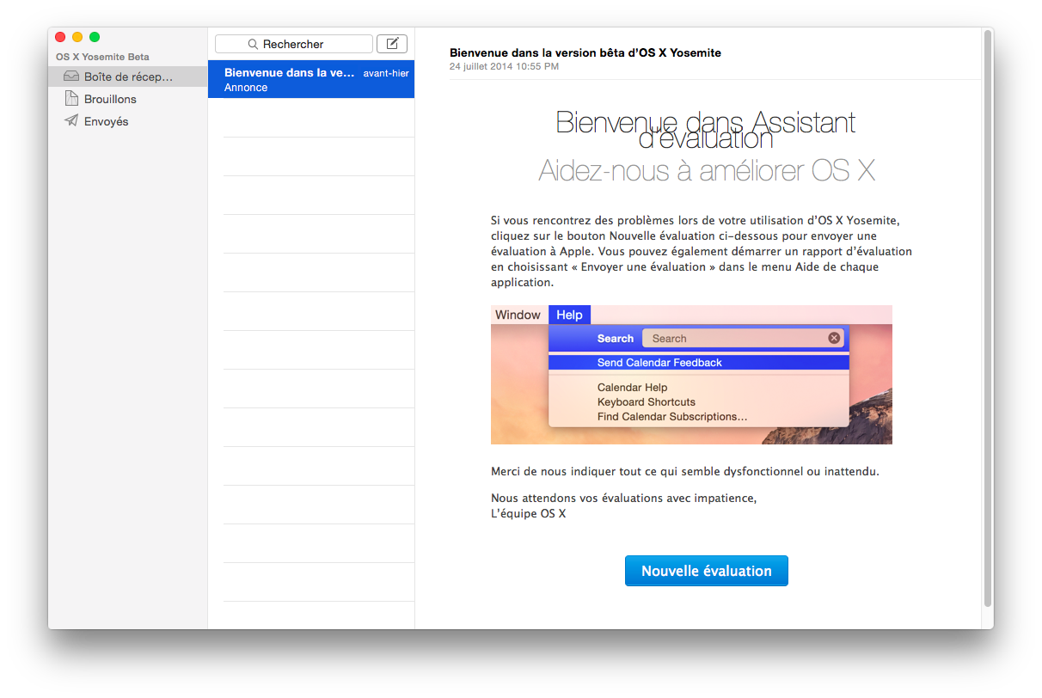
Task: Open the Envoyés folder
Action: 128,121
